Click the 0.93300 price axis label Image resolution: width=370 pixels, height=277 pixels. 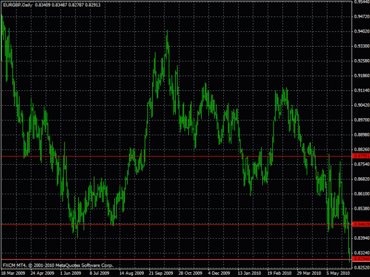(x=362, y=46)
